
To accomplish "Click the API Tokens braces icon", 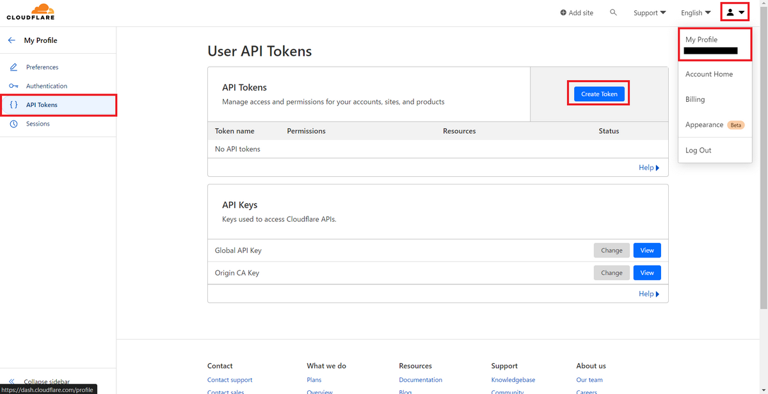I will (13, 104).
